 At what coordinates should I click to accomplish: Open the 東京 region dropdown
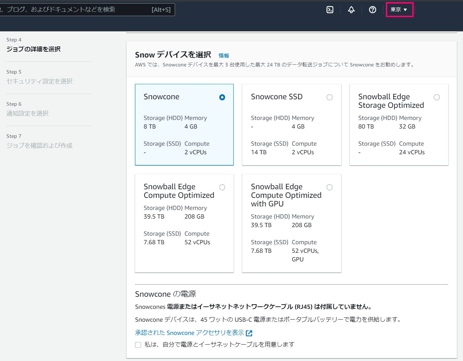pyautogui.click(x=399, y=10)
